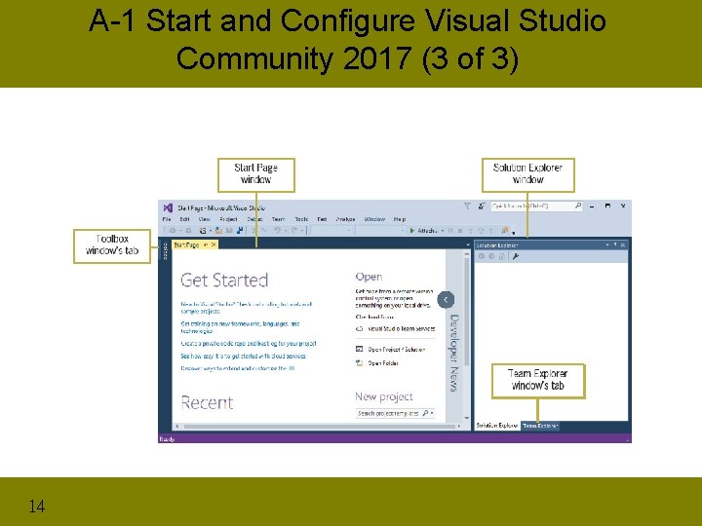Toggle auto hide pin on Solution Explorer

tap(615, 244)
